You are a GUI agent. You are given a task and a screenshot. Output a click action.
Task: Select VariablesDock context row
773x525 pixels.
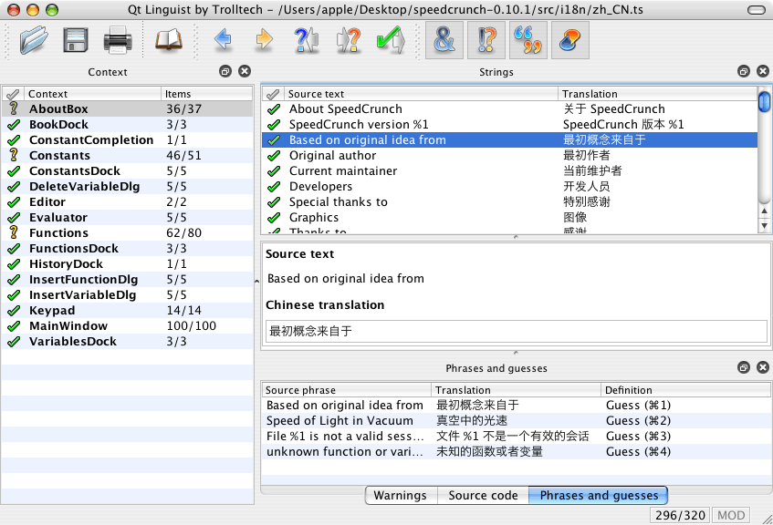tap(127, 342)
